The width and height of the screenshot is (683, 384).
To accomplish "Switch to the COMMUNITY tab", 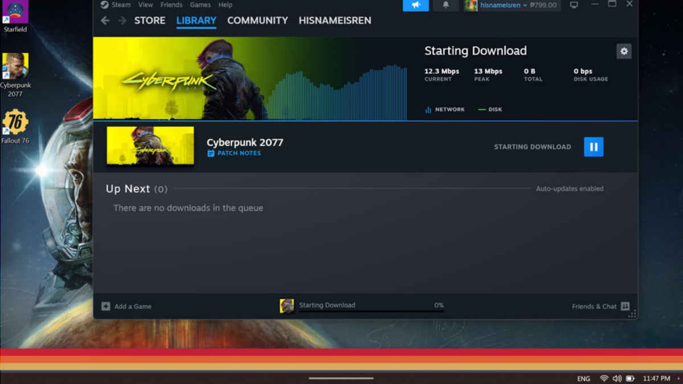I will 257,20.
